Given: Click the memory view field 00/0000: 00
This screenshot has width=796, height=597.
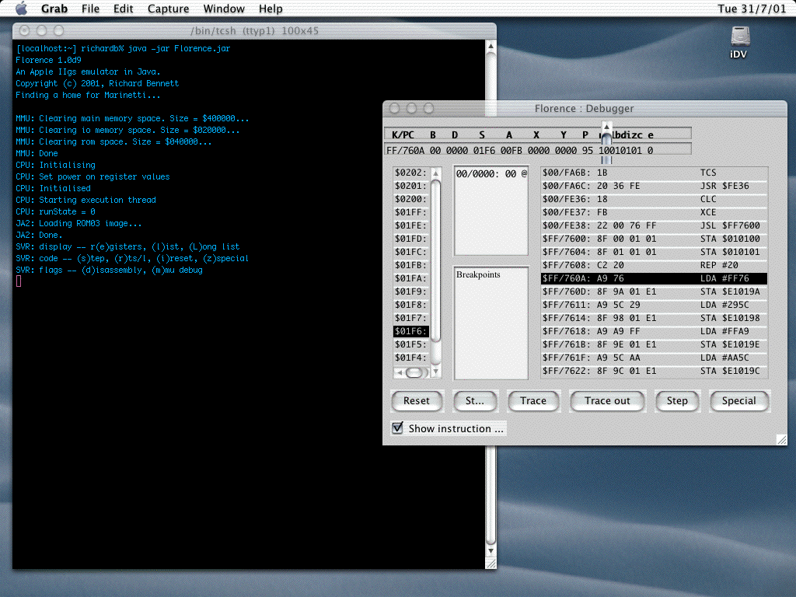Looking at the screenshot, I should click(x=491, y=173).
